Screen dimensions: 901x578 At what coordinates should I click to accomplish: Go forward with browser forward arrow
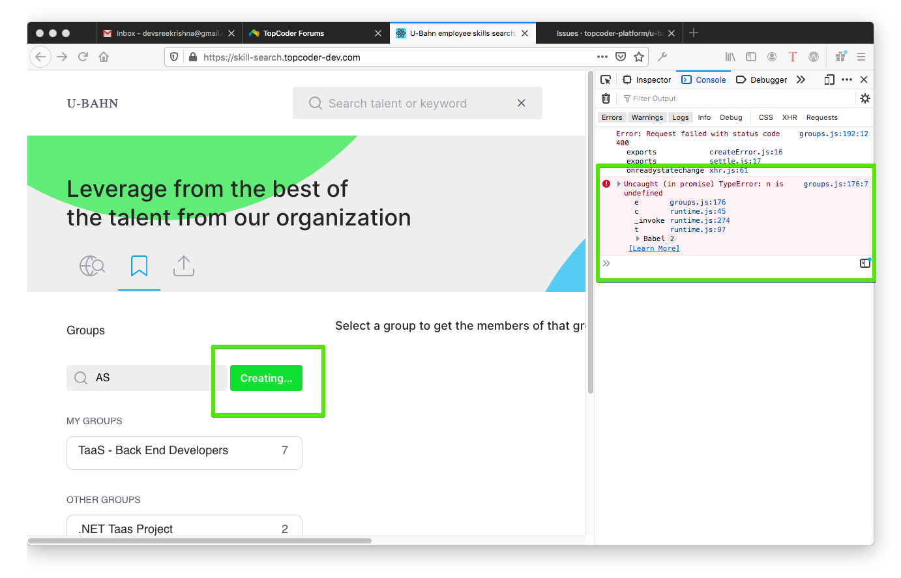point(62,57)
